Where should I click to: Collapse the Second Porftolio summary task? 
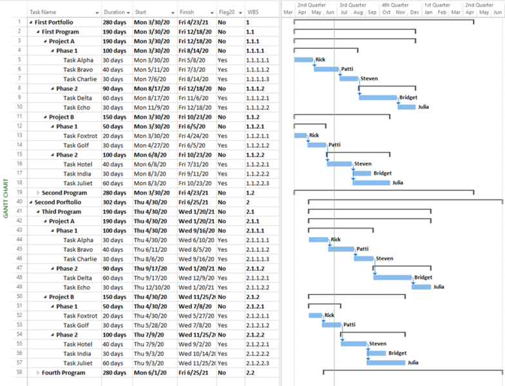pyautogui.click(x=31, y=202)
